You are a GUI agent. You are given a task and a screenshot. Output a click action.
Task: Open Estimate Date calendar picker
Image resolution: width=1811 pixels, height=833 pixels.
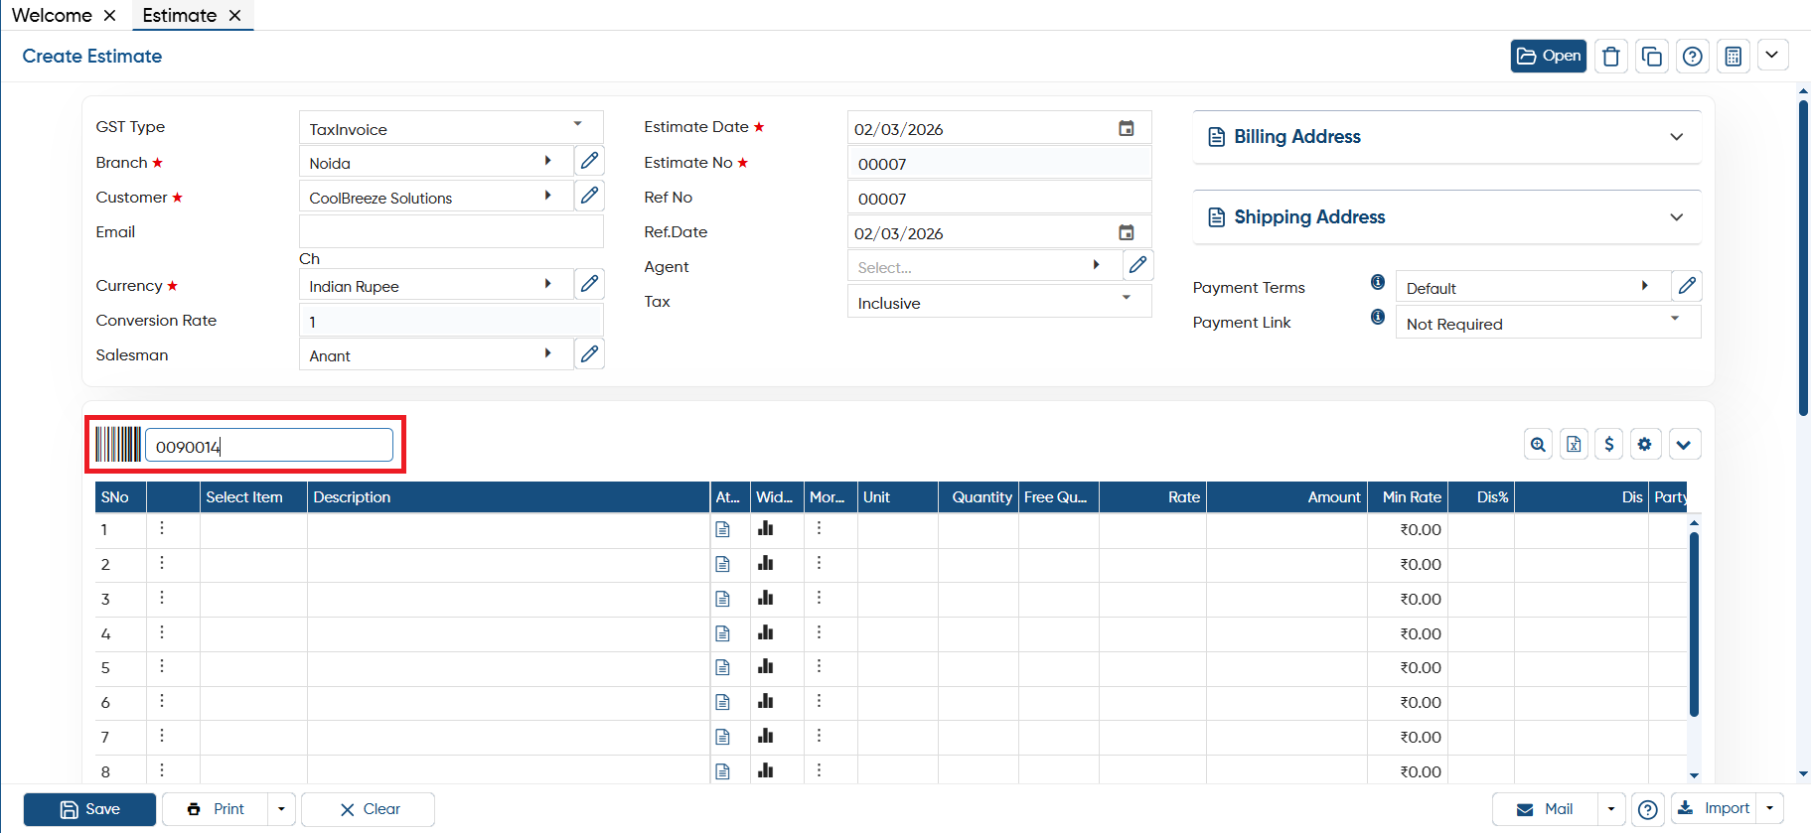pos(1127,128)
